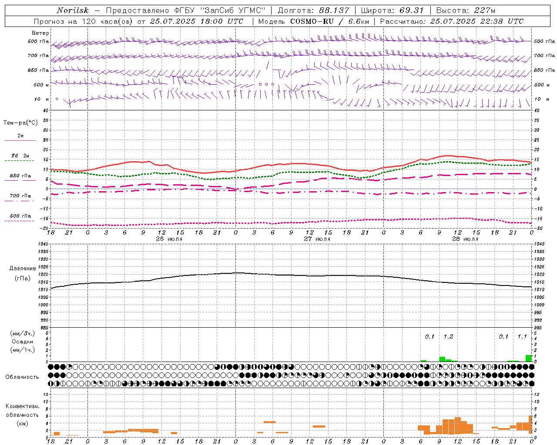The height and width of the screenshot is (445, 557).
Task: Click the 'Ветер' wind panel label
Action: (40, 33)
